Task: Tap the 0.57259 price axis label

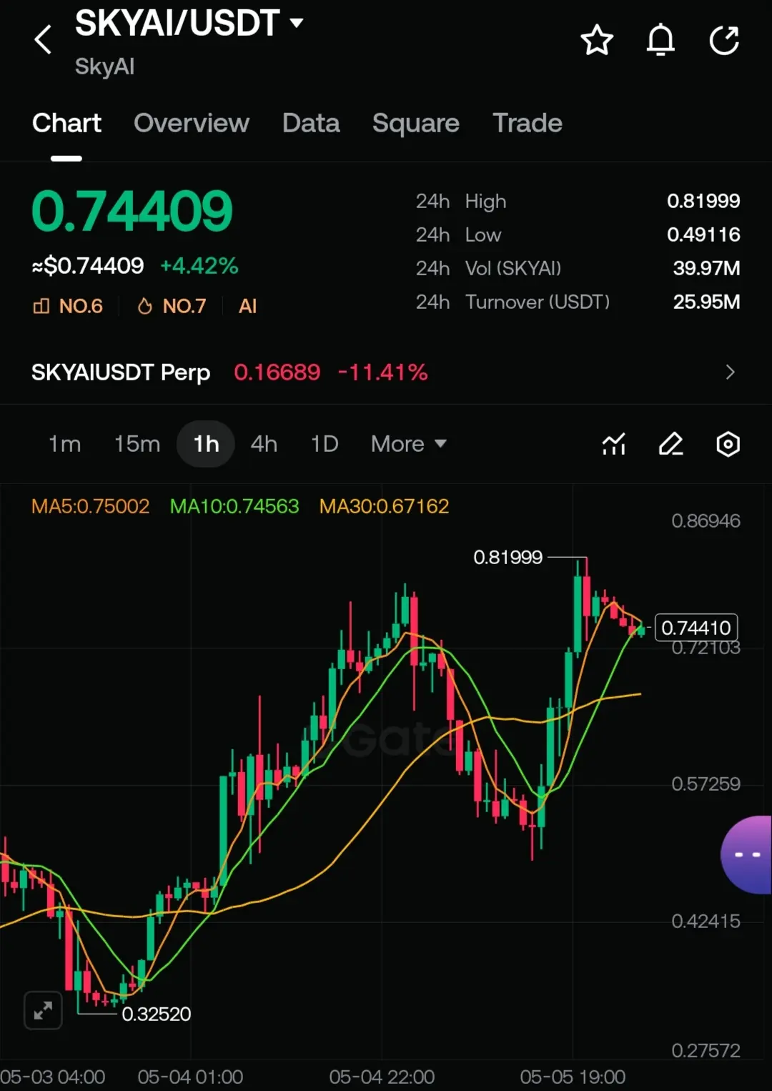Action: pyautogui.click(x=706, y=784)
